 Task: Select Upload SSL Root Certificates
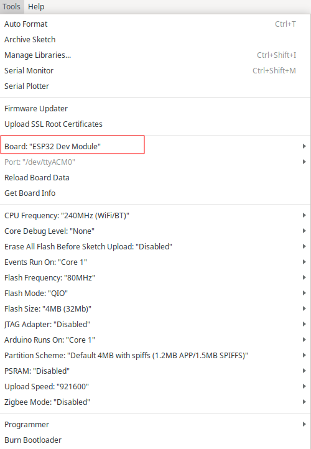[x=155, y=124]
